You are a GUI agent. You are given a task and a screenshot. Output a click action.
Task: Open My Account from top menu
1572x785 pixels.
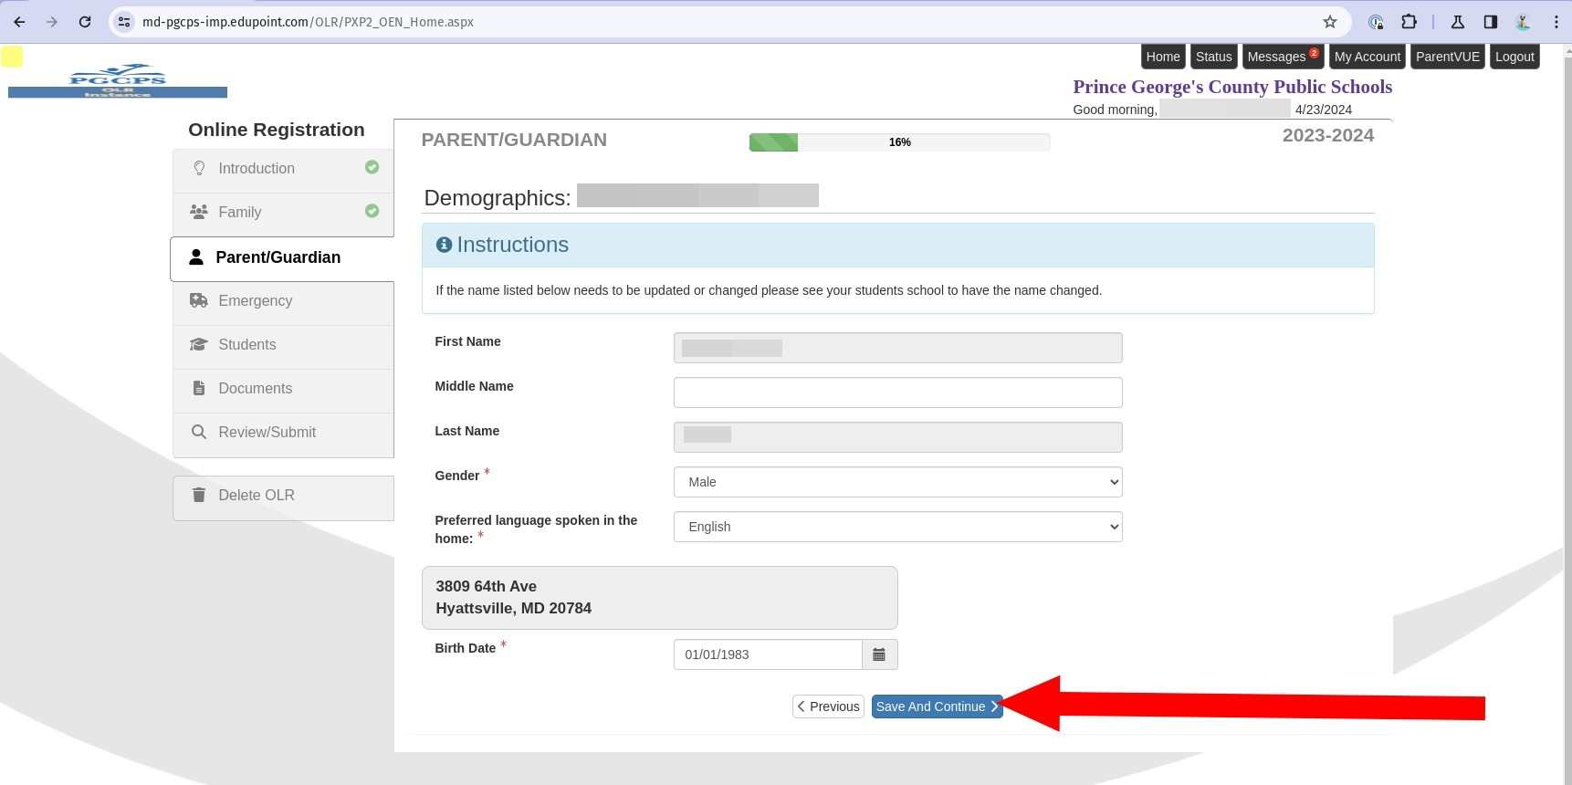[x=1367, y=57]
